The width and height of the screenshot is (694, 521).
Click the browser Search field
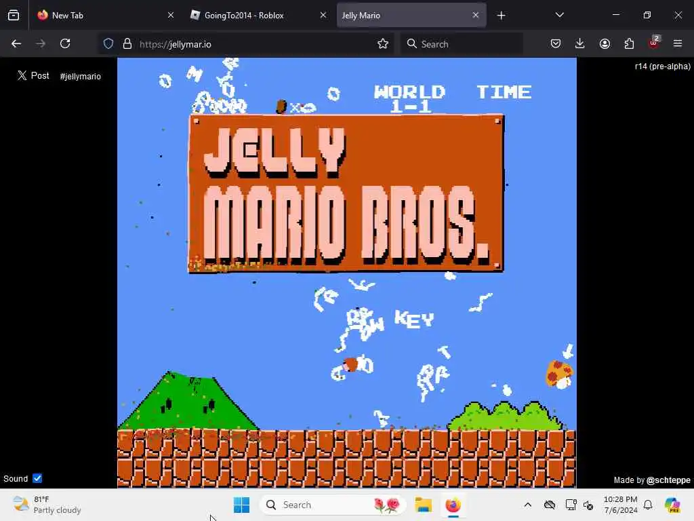(x=462, y=44)
